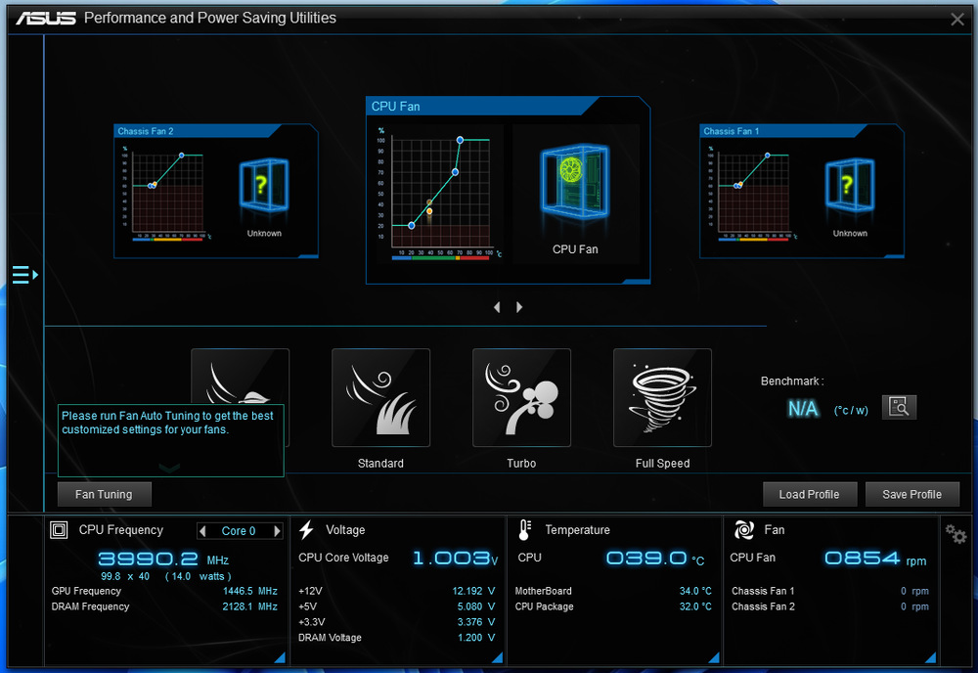Image resolution: width=978 pixels, height=673 pixels.
Task: Open the Benchmark details magnifier icon
Action: coord(899,407)
